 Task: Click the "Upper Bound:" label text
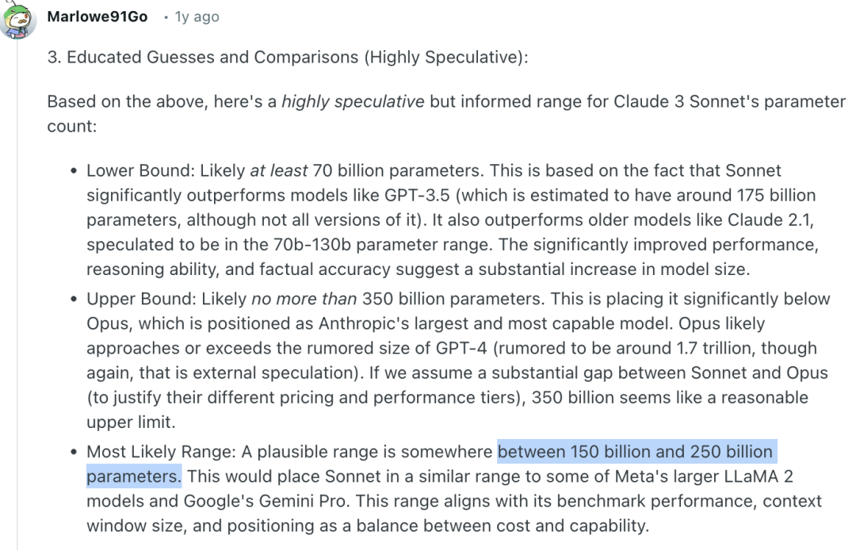pyautogui.click(x=141, y=299)
